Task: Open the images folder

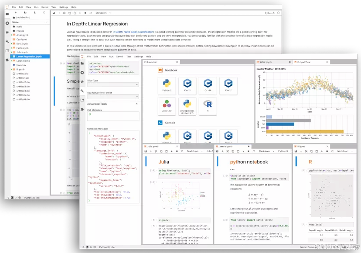Action: click(30, 31)
